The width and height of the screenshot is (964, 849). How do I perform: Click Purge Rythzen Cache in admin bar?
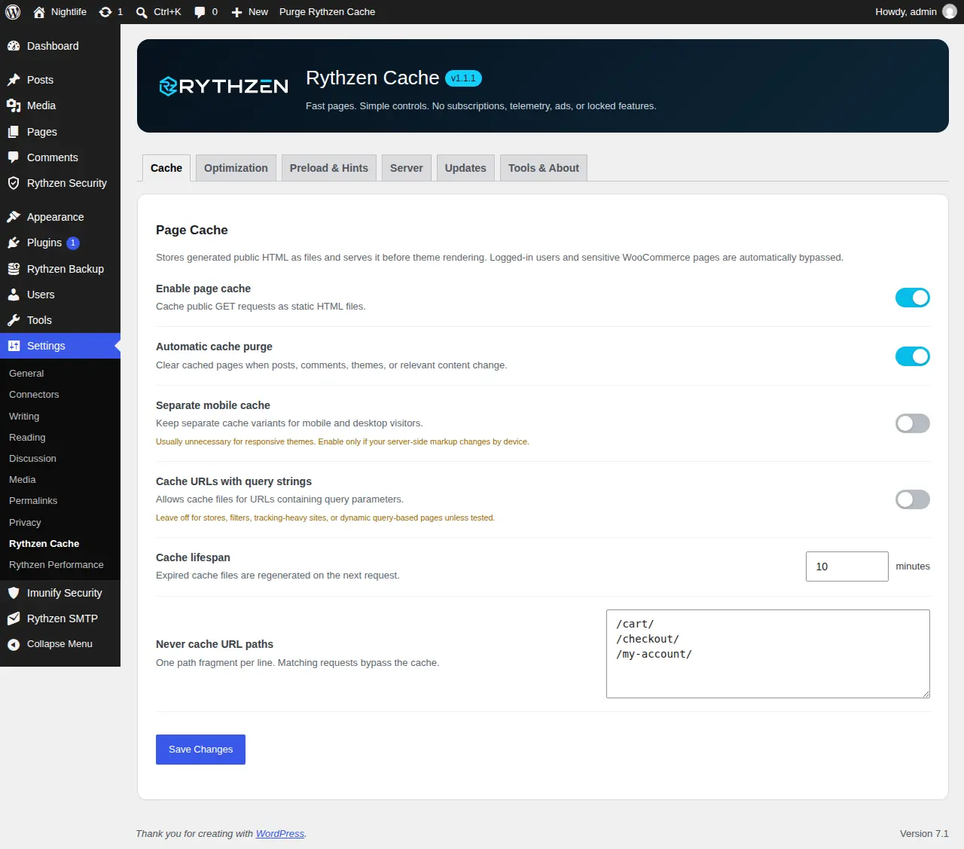tap(327, 12)
